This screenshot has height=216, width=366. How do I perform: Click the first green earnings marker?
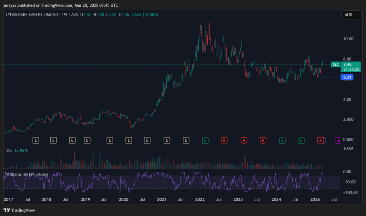pyautogui.click(x=205, y=140)
